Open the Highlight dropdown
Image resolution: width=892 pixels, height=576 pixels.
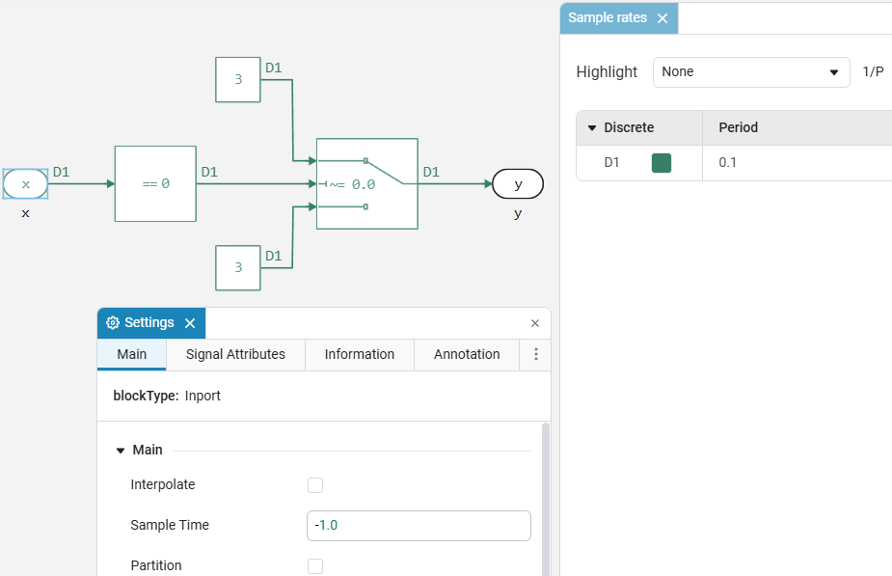pos(750,72)
